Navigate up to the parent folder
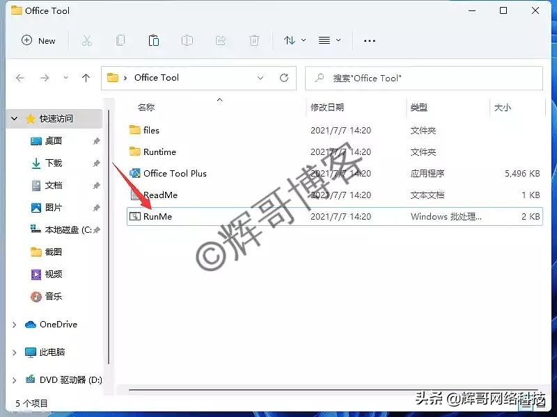Screen dimensions: 557x417 [x=86, y=79]
